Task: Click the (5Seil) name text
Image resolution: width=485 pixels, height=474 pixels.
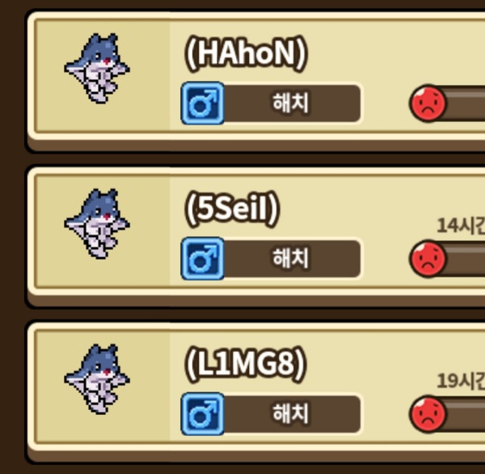Action: 232,209
